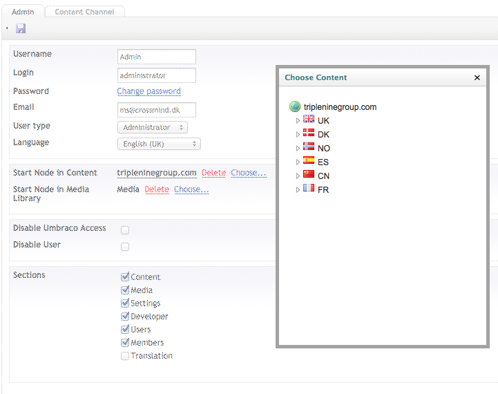Click the globe icon beside tripleninegroup.com
Viewport: 498px width, 394px height.
click(295, 107)
